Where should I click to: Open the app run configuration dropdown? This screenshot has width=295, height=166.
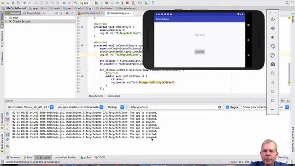pyautogui.click(x=86, y=3)
